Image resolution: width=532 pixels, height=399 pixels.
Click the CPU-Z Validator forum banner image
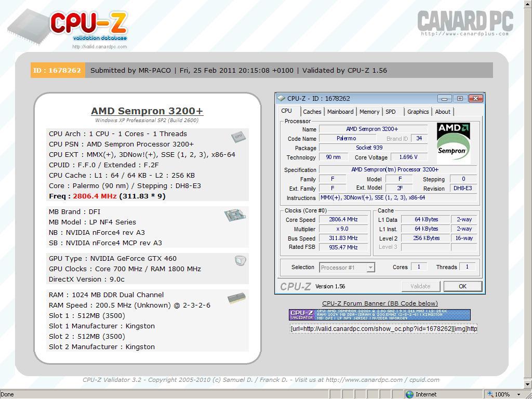380,315
